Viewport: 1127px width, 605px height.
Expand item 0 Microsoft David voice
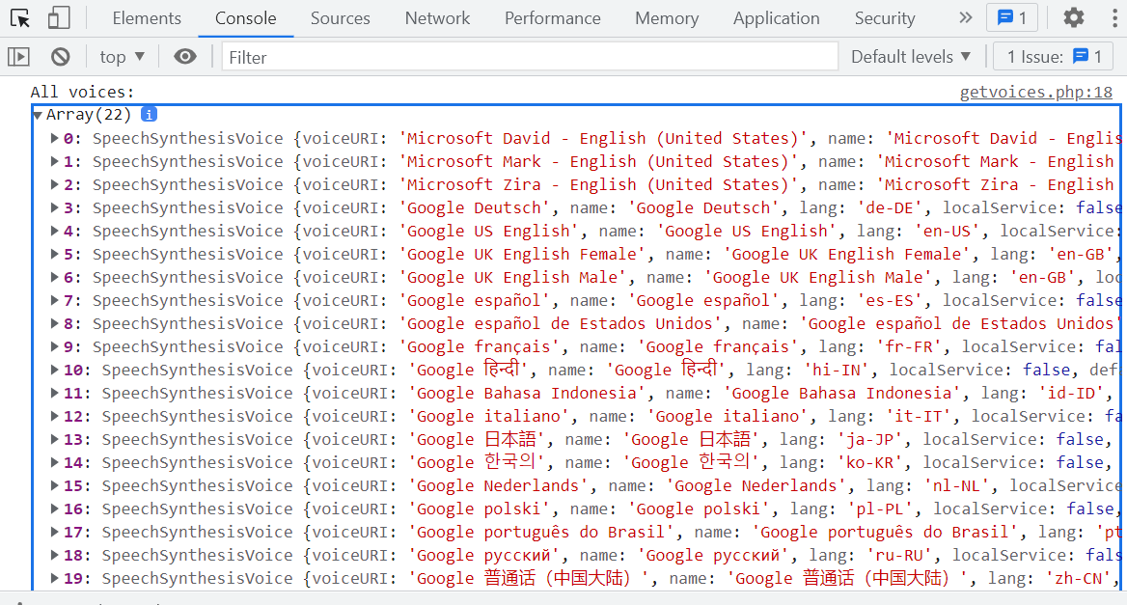pyautogui.click(x=55, y=138)
